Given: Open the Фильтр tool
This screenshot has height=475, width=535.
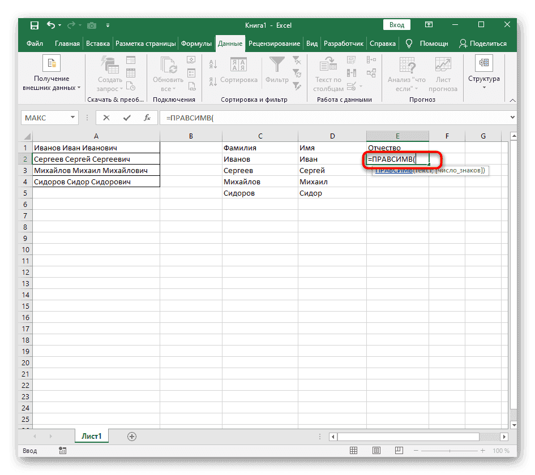Looking at the screenshot, I should coord(276,68).
